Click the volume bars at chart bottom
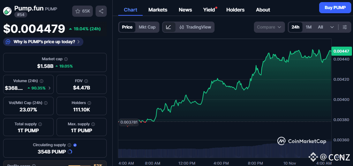353x166 pixels. [x=223, y=153]
